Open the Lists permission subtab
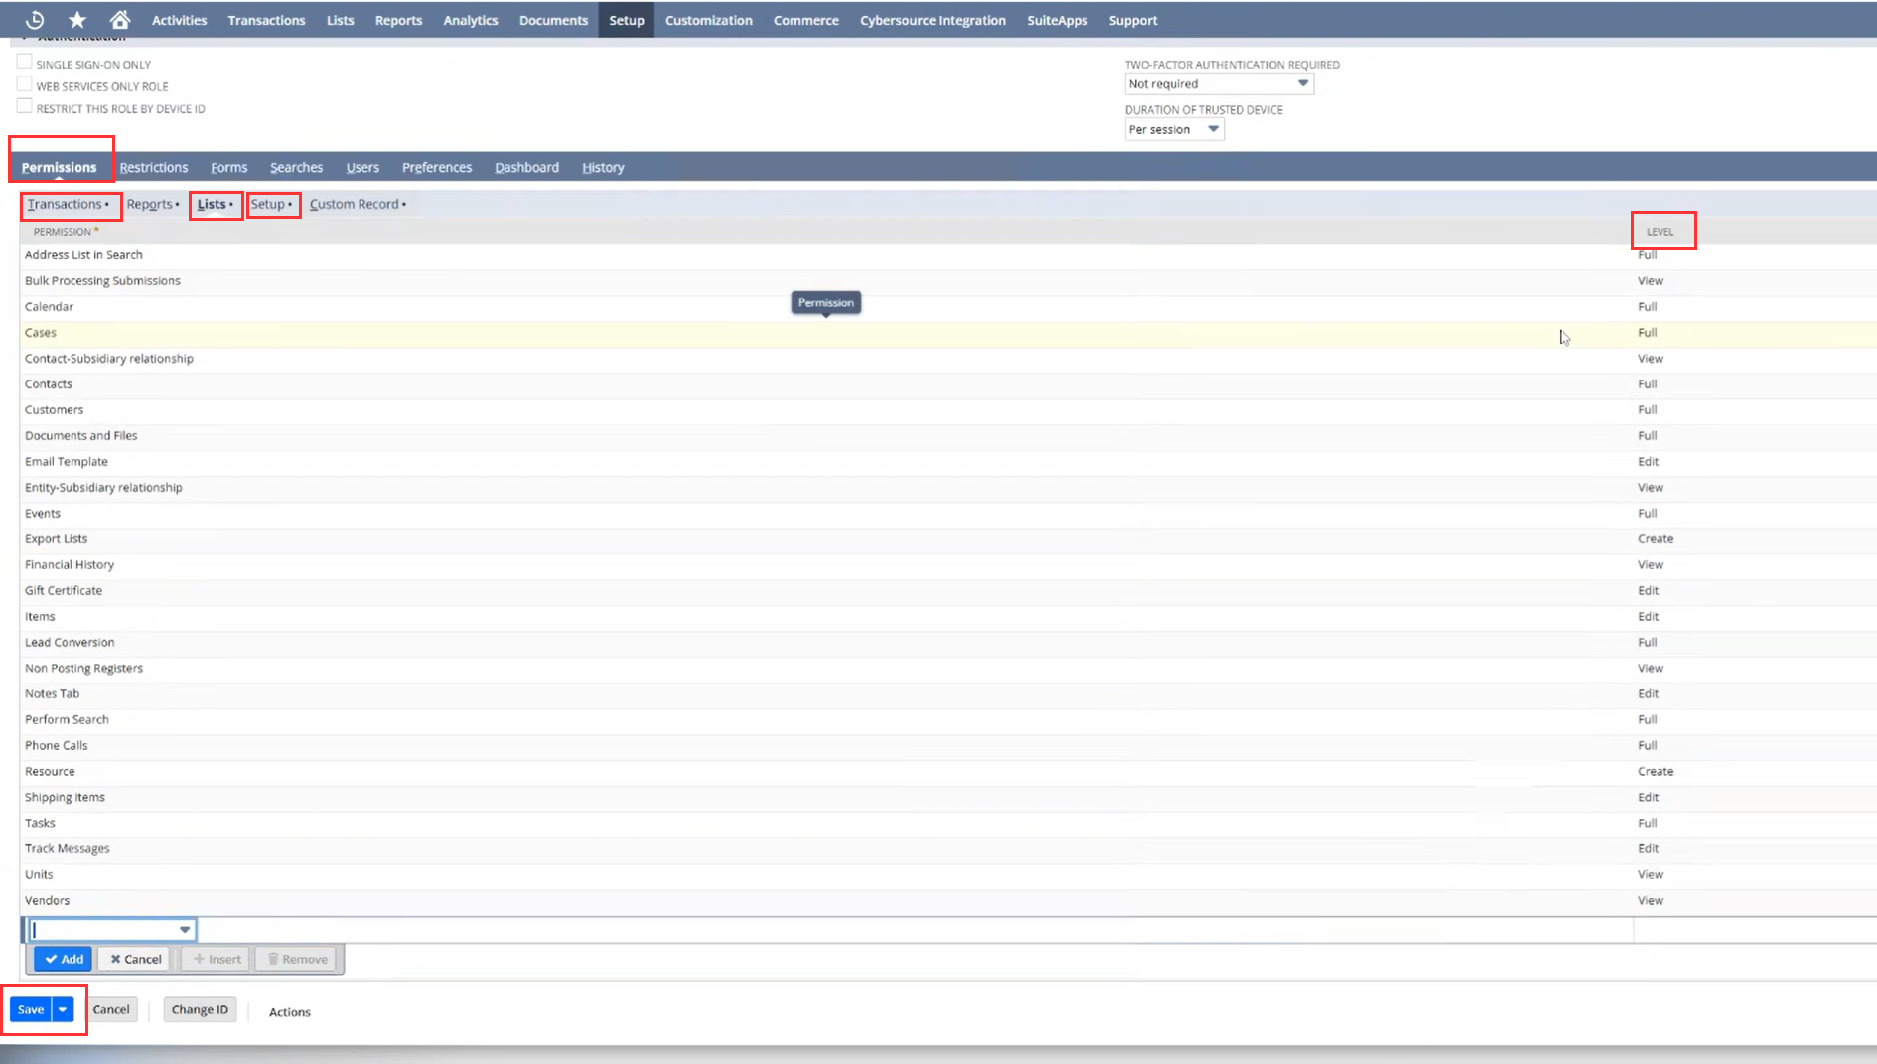This screenshot has height=1064, width=1877. point(215,204)
